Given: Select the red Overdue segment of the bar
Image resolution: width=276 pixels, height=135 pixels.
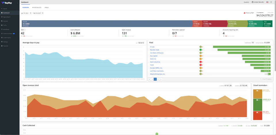Looking at the screenshot, I should click(214, 24).
